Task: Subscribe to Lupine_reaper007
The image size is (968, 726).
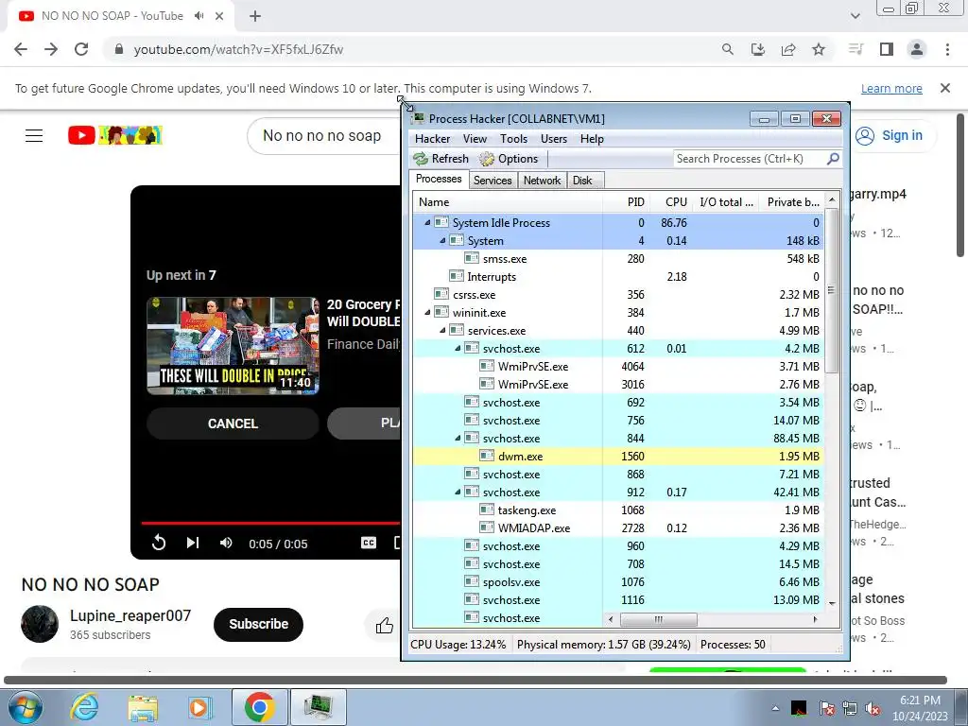Action: click(x=258, y=624)
